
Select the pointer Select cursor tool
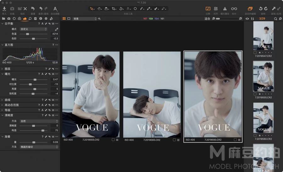tap(92, 8)
